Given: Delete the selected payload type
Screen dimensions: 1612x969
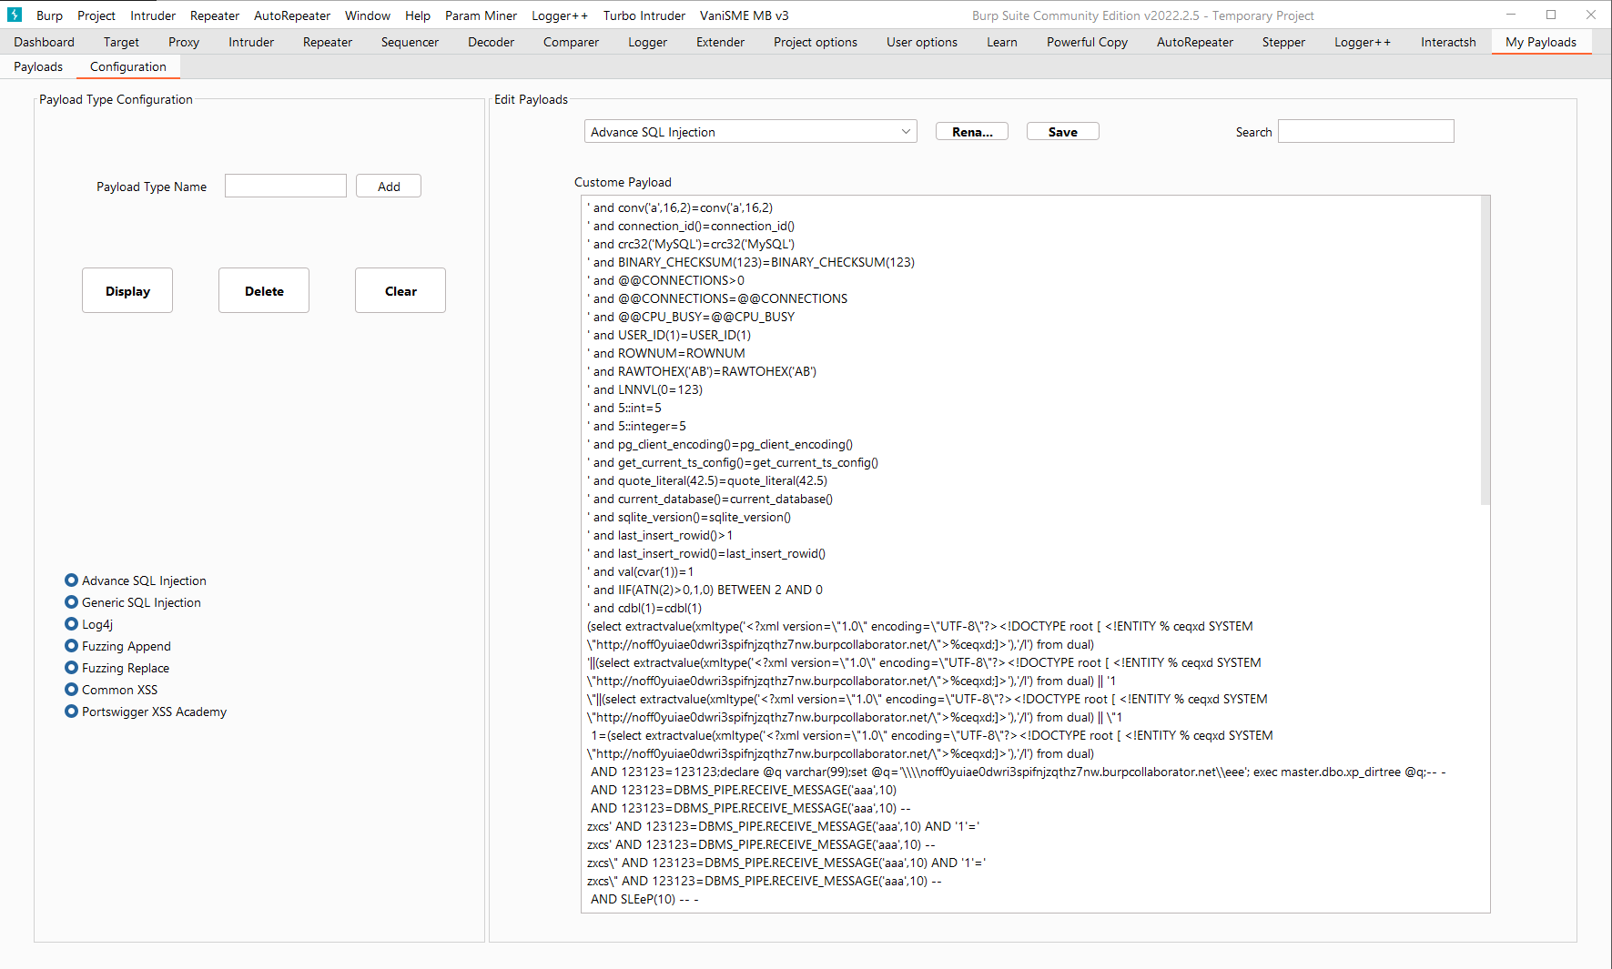Looking at the screenshot, I should (263, 289).
